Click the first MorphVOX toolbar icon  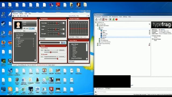(13, 16)
